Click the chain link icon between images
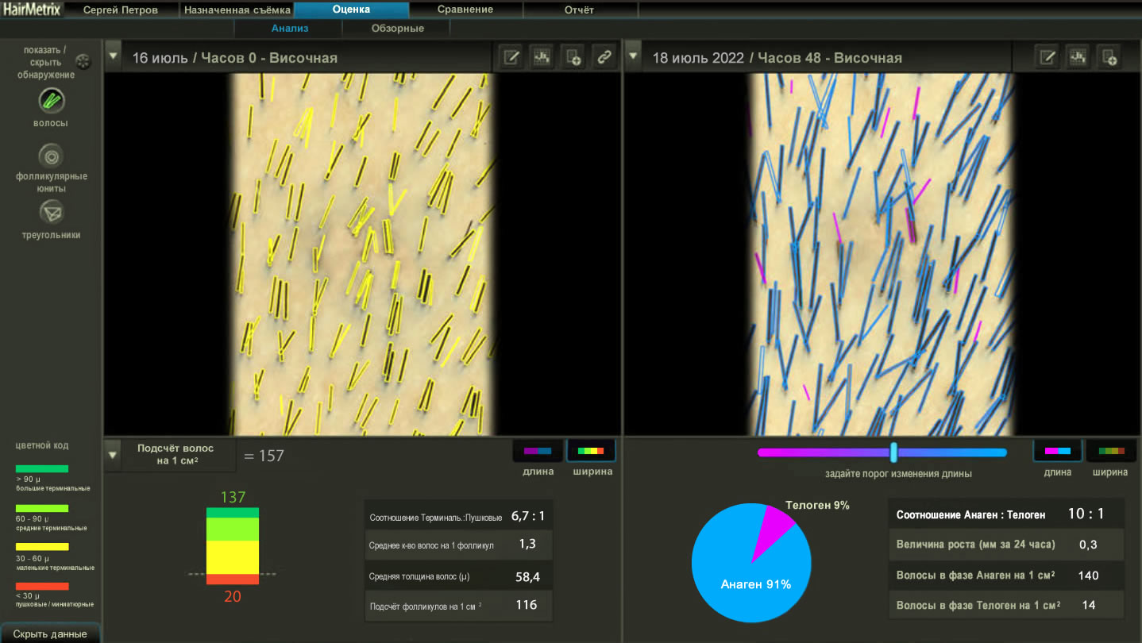Viewport: 1142px width, 643px height. coord(604,57)
